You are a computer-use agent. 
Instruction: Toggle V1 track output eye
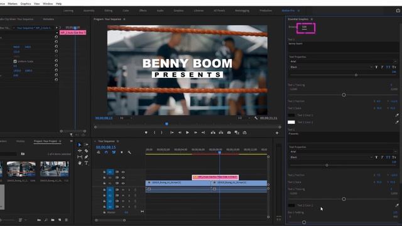[123, 183]
